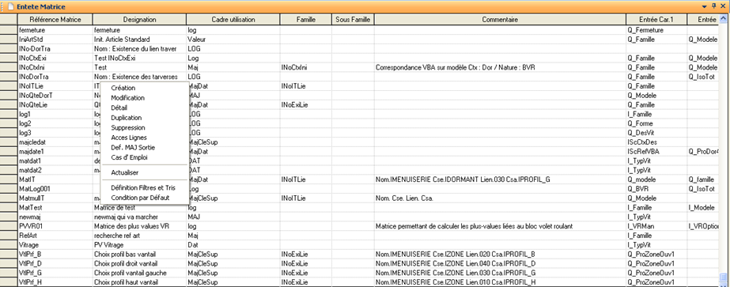Click 'newmaj qui va marcher' designation cell
This screenshot has width=730, height=287.
(x=140, y=217)
